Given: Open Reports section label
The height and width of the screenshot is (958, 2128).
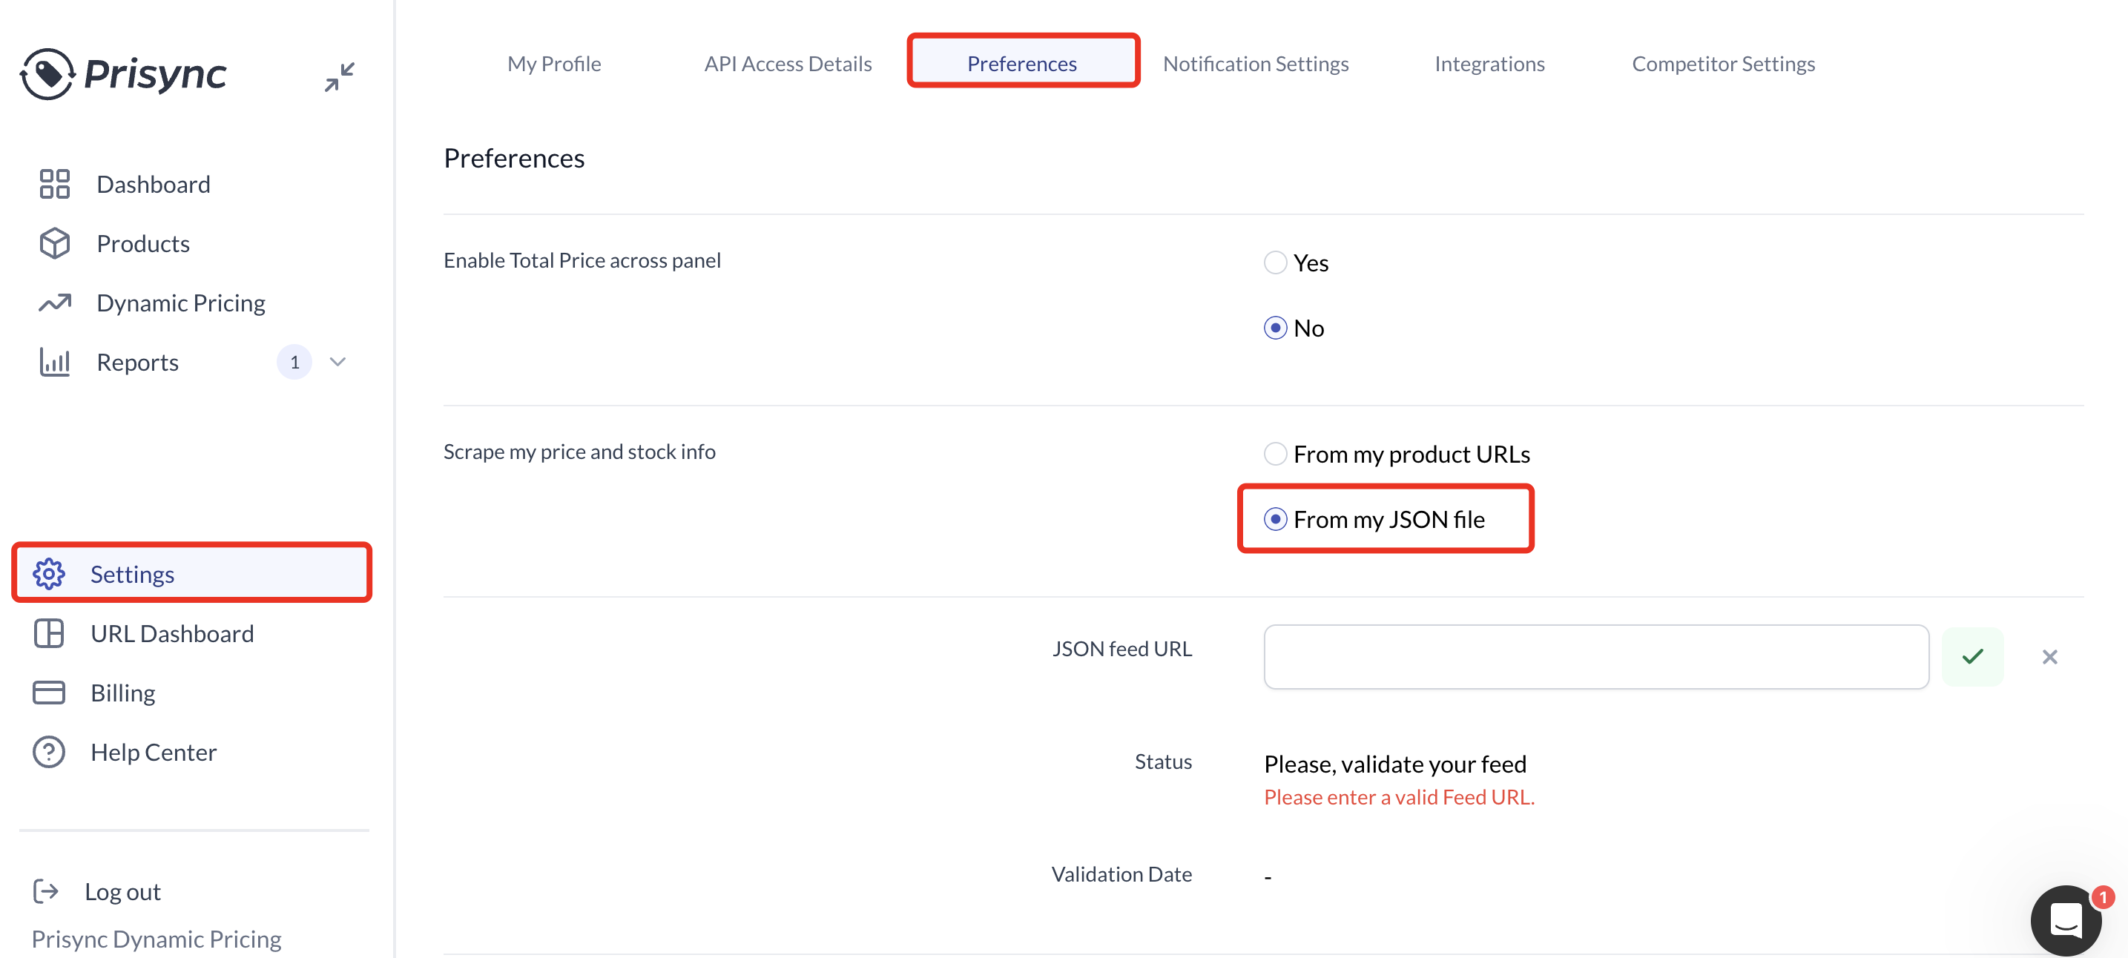Looking at the screenshot, I should click(137, 363).
